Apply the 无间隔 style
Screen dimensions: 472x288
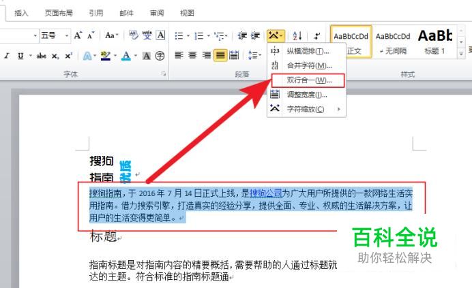point(393,41)
